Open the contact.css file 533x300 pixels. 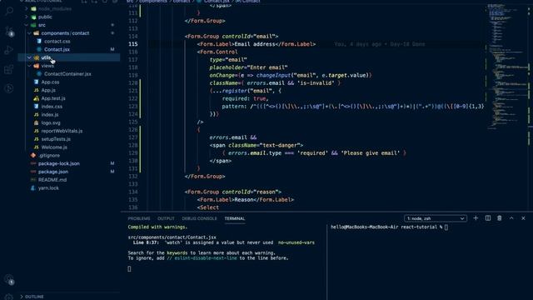pyautogui.click(x=57, y=42)
